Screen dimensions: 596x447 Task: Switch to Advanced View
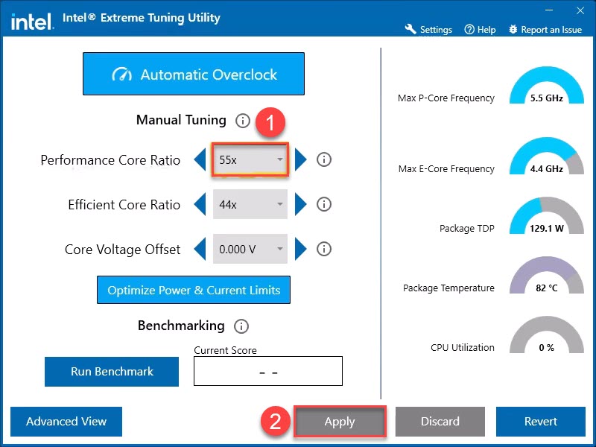(x=66, y=422)
